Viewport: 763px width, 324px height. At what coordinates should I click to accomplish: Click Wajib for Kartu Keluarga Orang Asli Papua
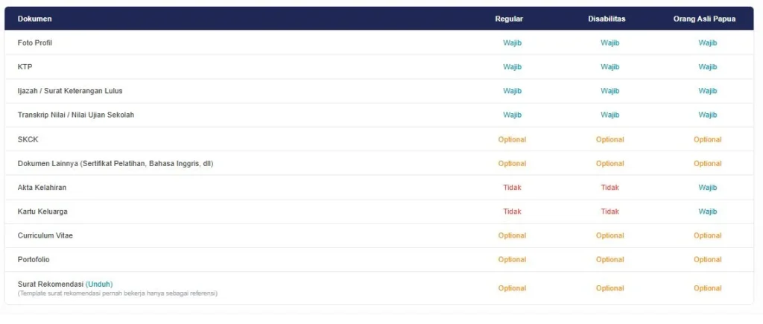point(708,212)
